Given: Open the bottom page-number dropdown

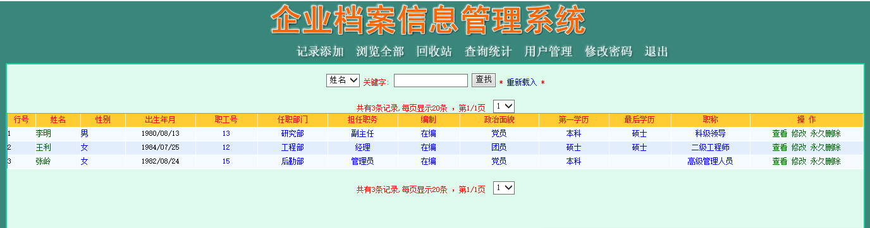Looking at the screenshot, I should tap(504, 188).
